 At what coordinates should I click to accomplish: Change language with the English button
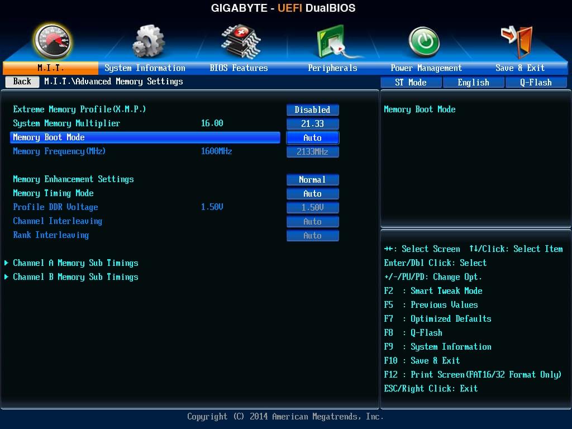pos(474,83)
